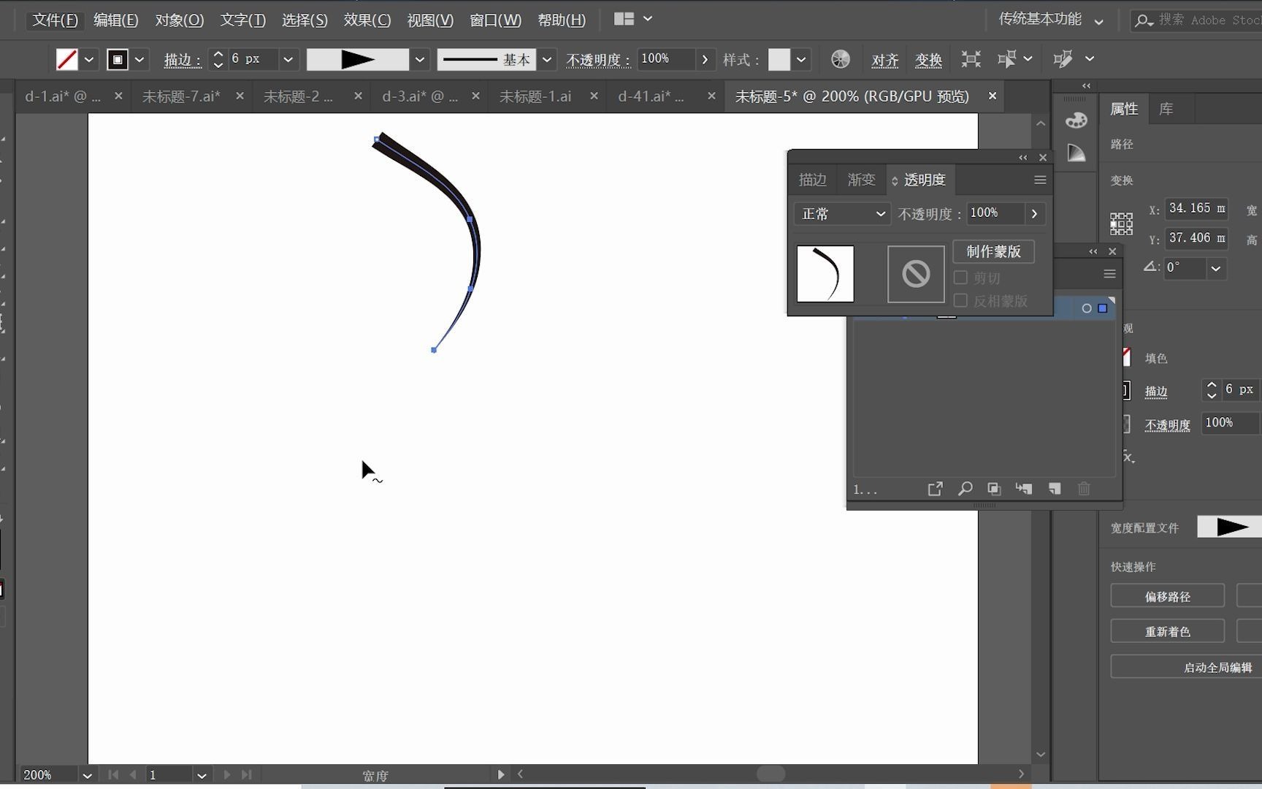The width and height of the screenshot is (1262, 789).
Task: Click the 对齐 align link
Action: [884, 60]
